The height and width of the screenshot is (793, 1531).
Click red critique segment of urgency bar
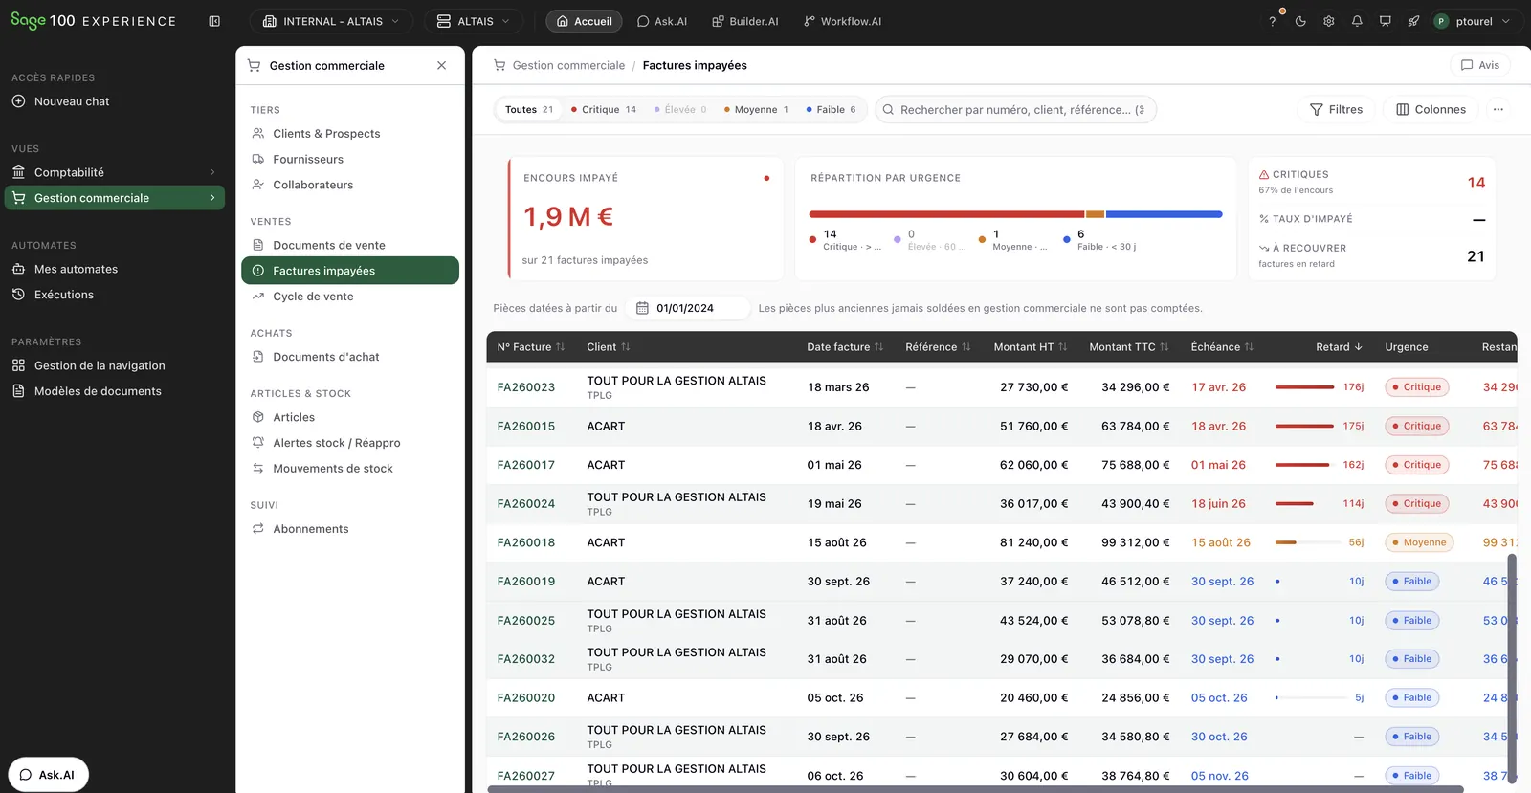(946, 214)
